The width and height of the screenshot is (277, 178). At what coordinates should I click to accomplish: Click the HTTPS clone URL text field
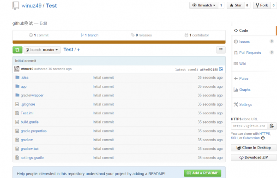pyautogui.click(x=249, y=126)
